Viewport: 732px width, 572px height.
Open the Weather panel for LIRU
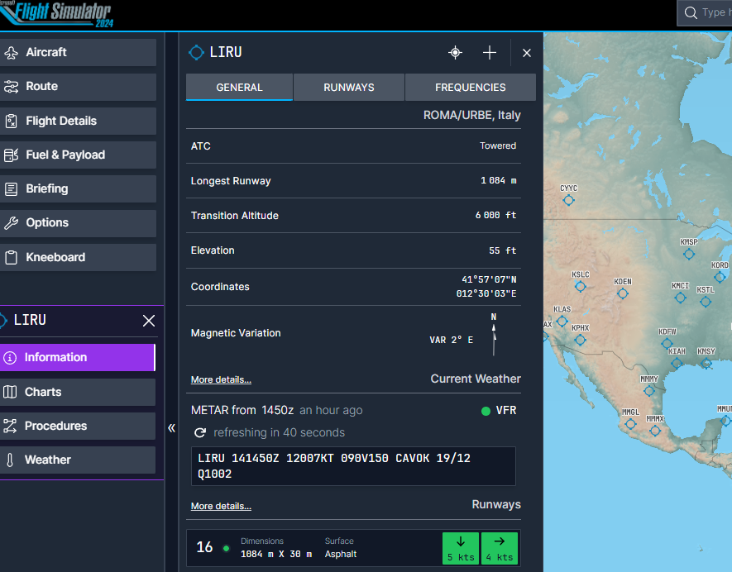coord(79,460)
